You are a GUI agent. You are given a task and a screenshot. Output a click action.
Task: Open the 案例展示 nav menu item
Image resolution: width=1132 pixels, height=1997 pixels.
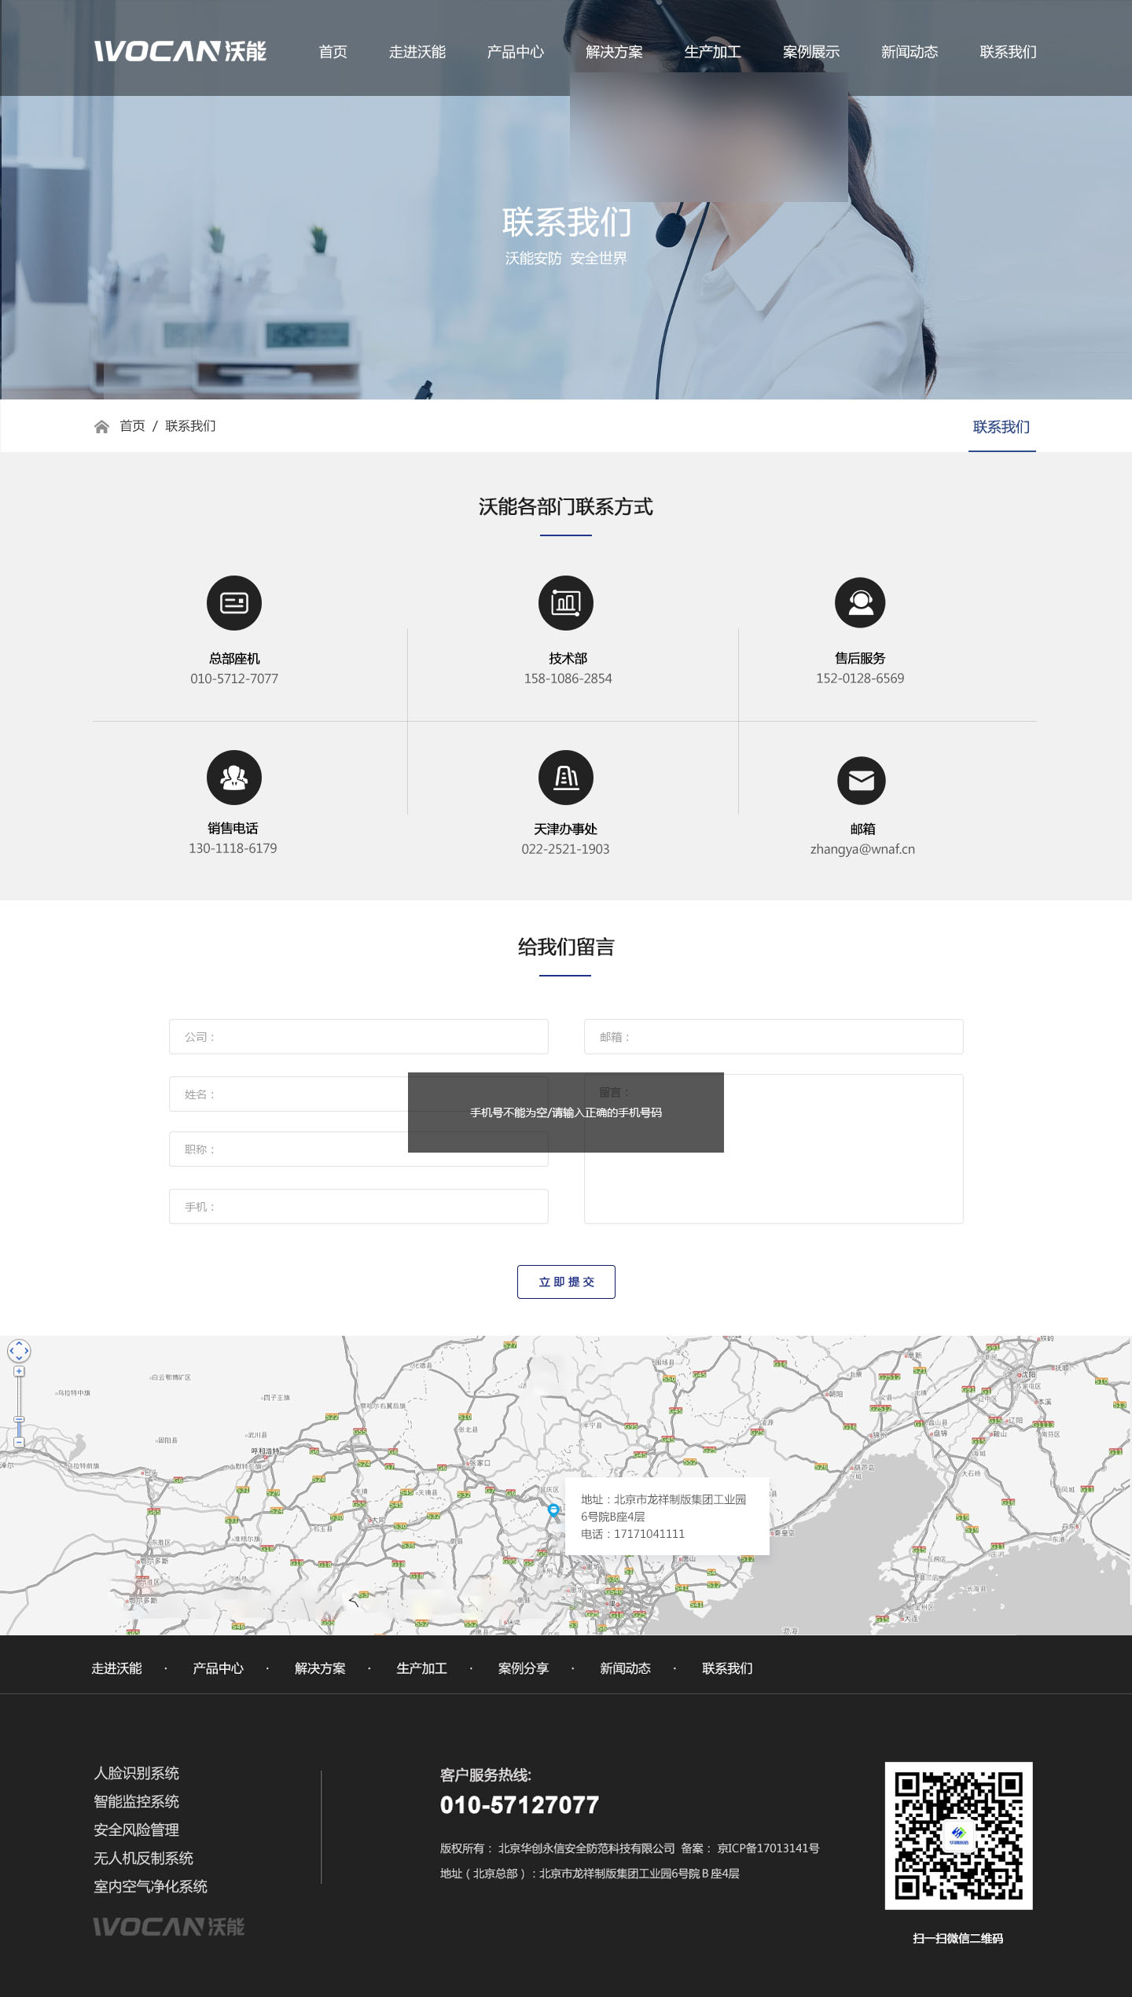tap(811, 52)
